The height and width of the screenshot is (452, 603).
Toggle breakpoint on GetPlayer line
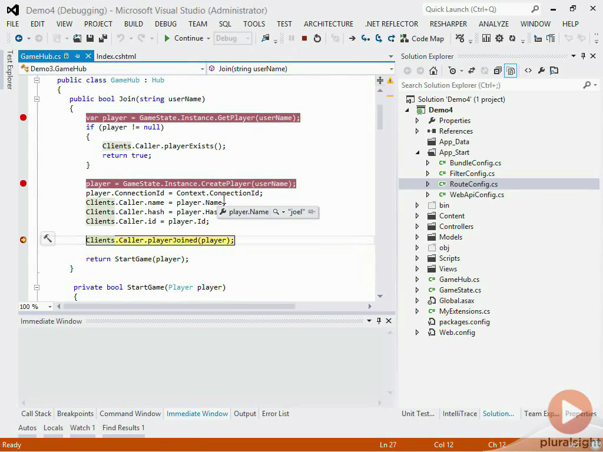pyautogui.click(x=23, y=118)
